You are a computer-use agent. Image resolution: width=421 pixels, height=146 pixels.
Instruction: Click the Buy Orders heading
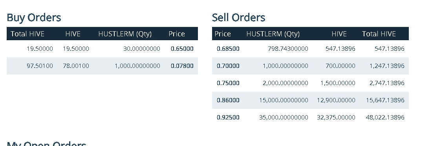(34, 18)
